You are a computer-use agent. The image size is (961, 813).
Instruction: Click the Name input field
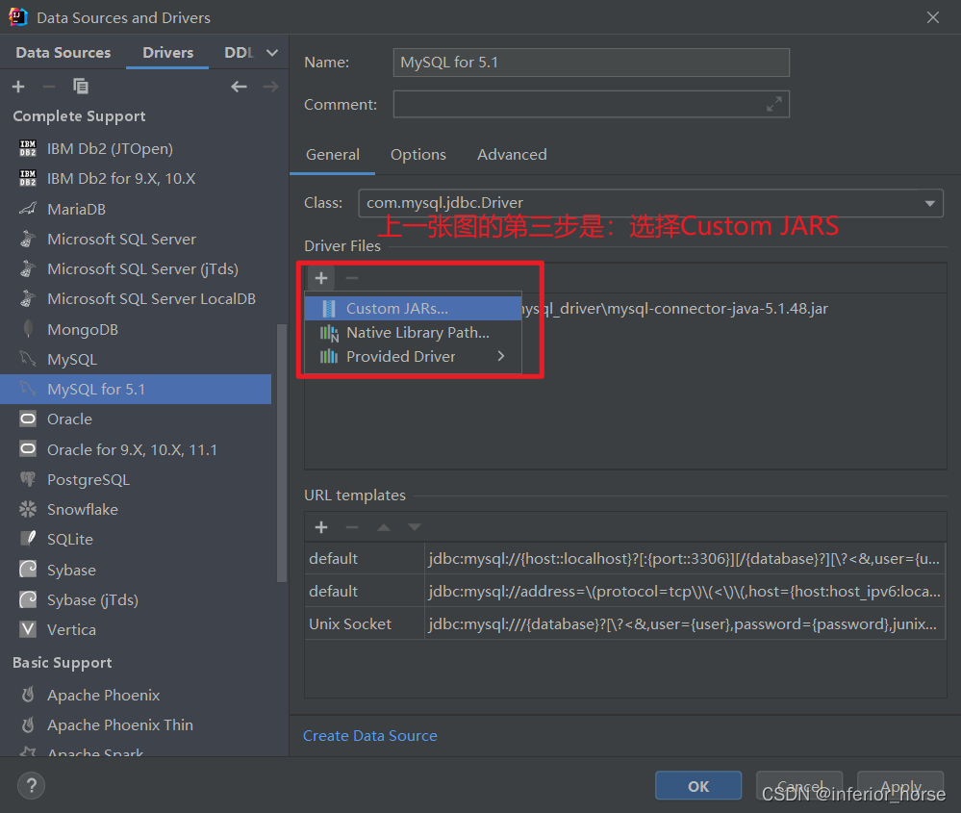(x=591, y=62)
